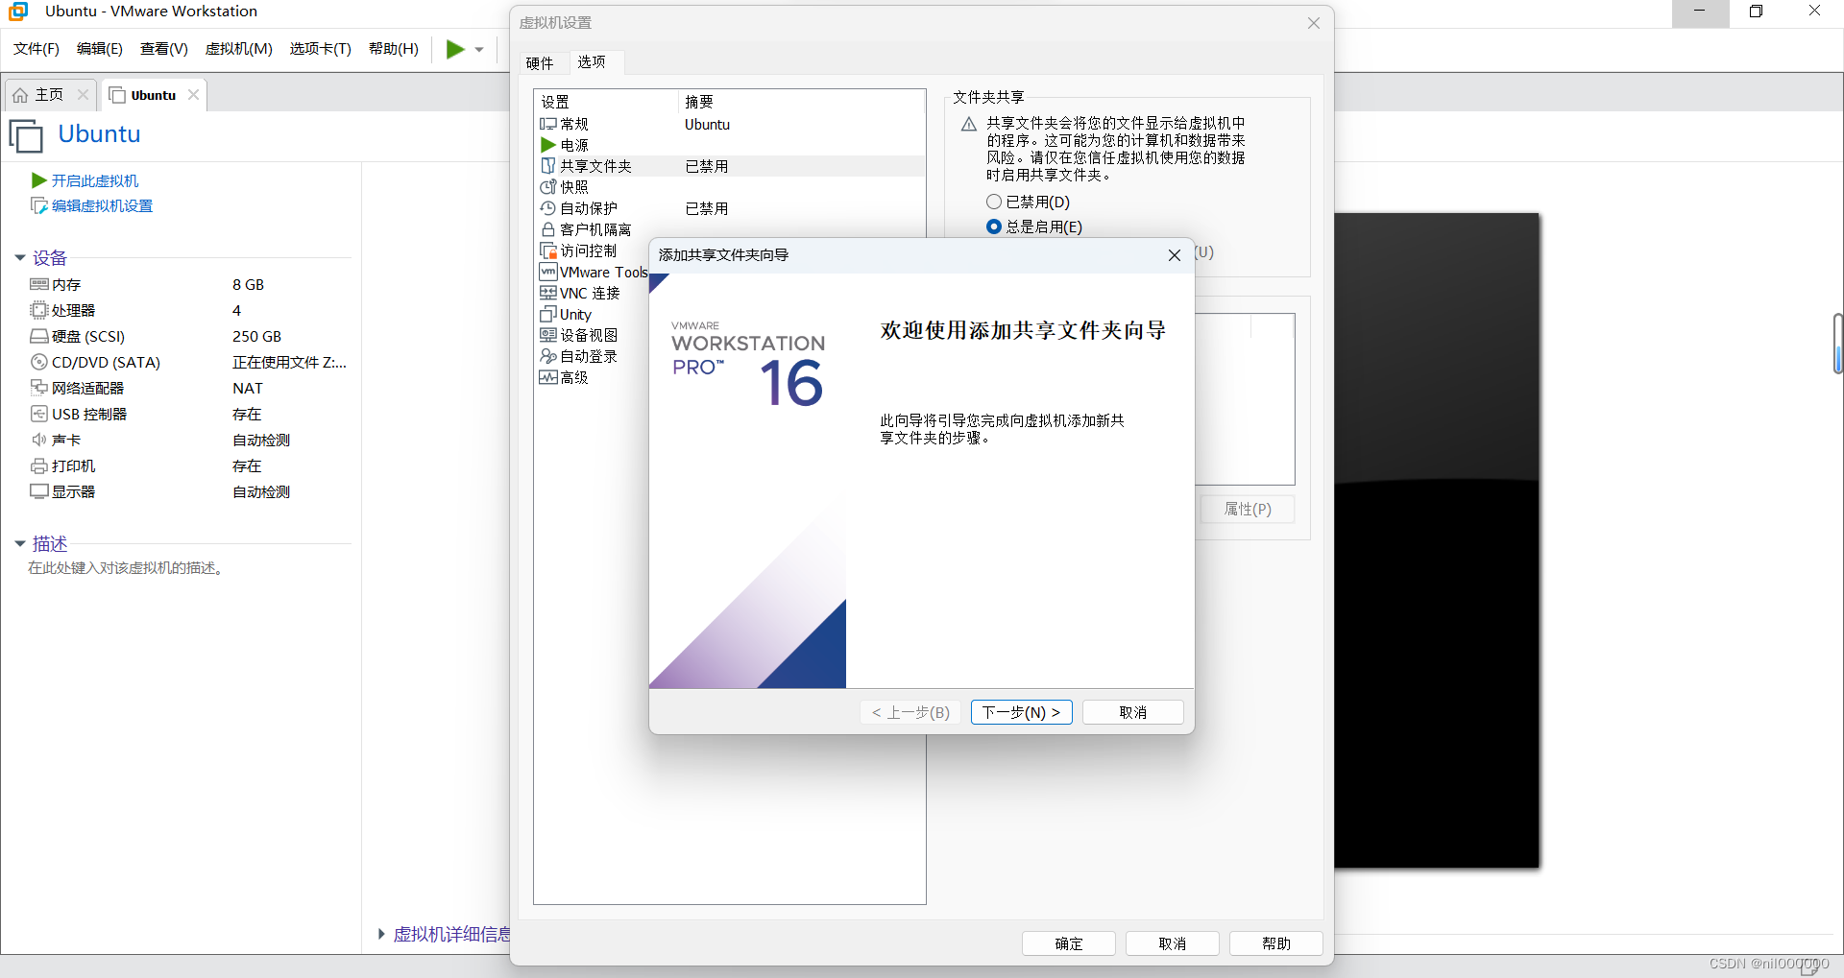Click the 处理器 processor icon
Viewport: 1844px width, 978px height.
[x=39, y=310]
